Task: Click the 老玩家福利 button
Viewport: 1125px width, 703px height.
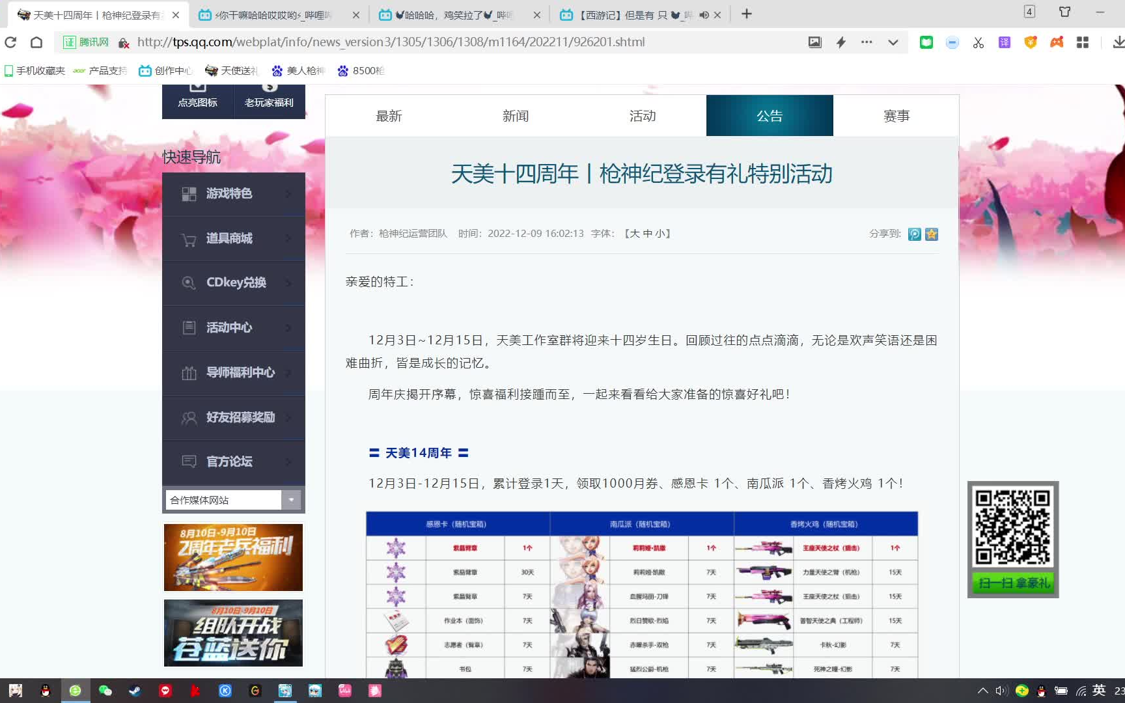Action: pyautogui.click(x=269, y=101)
